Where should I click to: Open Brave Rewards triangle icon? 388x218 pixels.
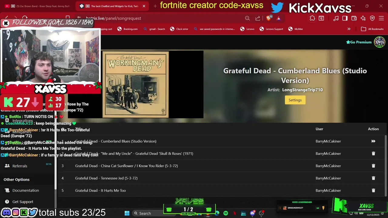(x=278, y=18)
